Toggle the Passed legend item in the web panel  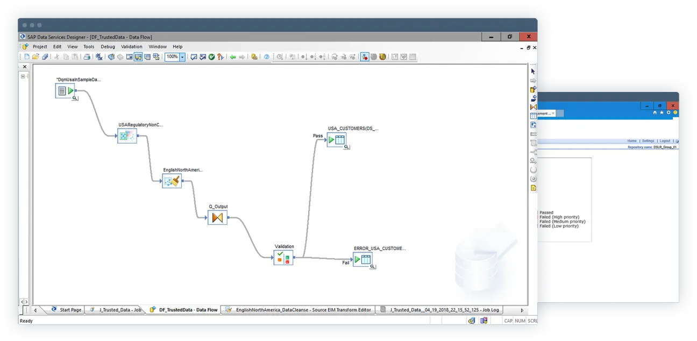pyautogui.click(x=545, y=212)
